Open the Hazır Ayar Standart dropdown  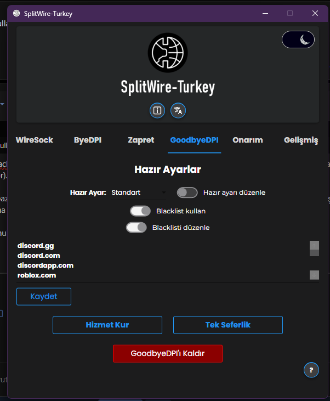[x=139, y=193]
